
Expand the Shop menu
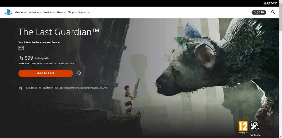[x=72, y=12]
